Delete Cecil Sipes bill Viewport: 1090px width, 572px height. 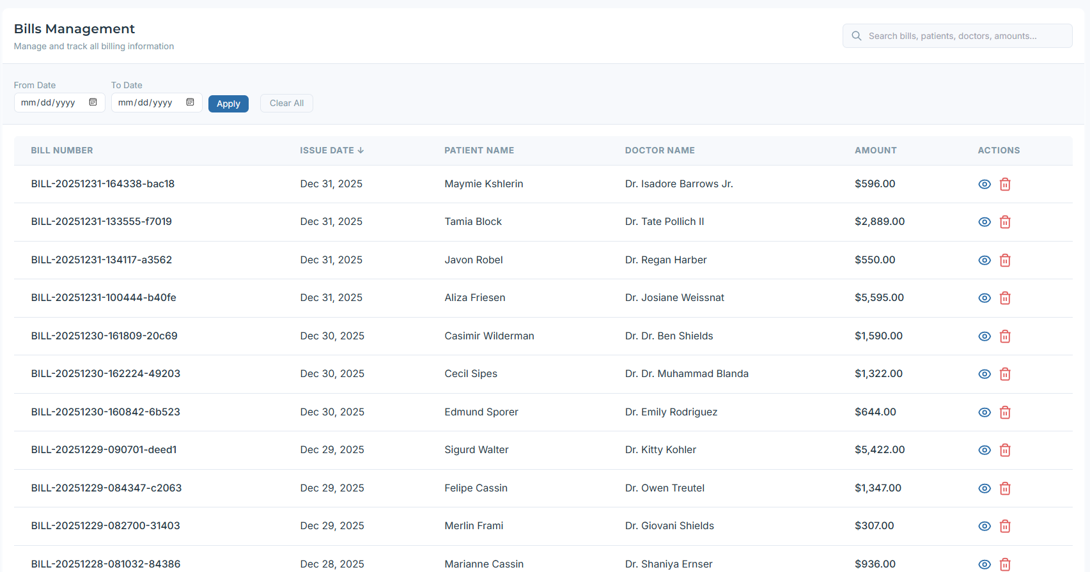(1005, 374)
